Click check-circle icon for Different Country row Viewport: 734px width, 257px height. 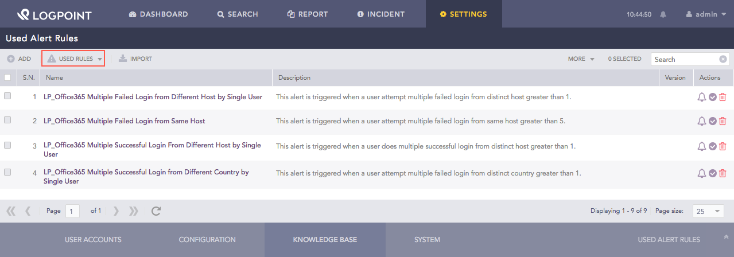point(712,173)
